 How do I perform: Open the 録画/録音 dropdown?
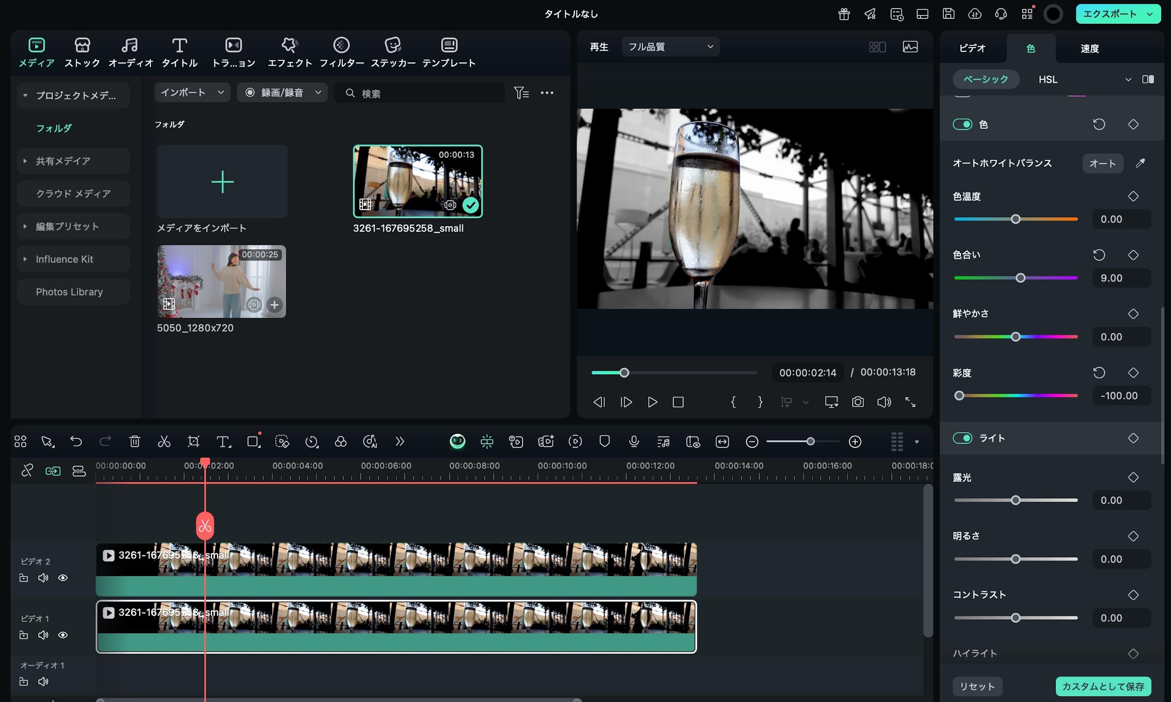(282, 92)
